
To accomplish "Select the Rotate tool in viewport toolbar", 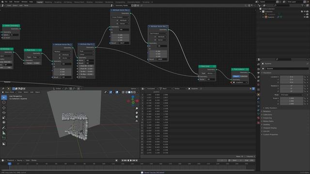I will point(4,113).
